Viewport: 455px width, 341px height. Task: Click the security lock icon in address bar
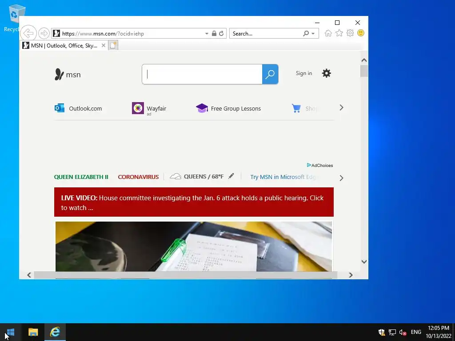pyautogui.click(x=214, y=33)
